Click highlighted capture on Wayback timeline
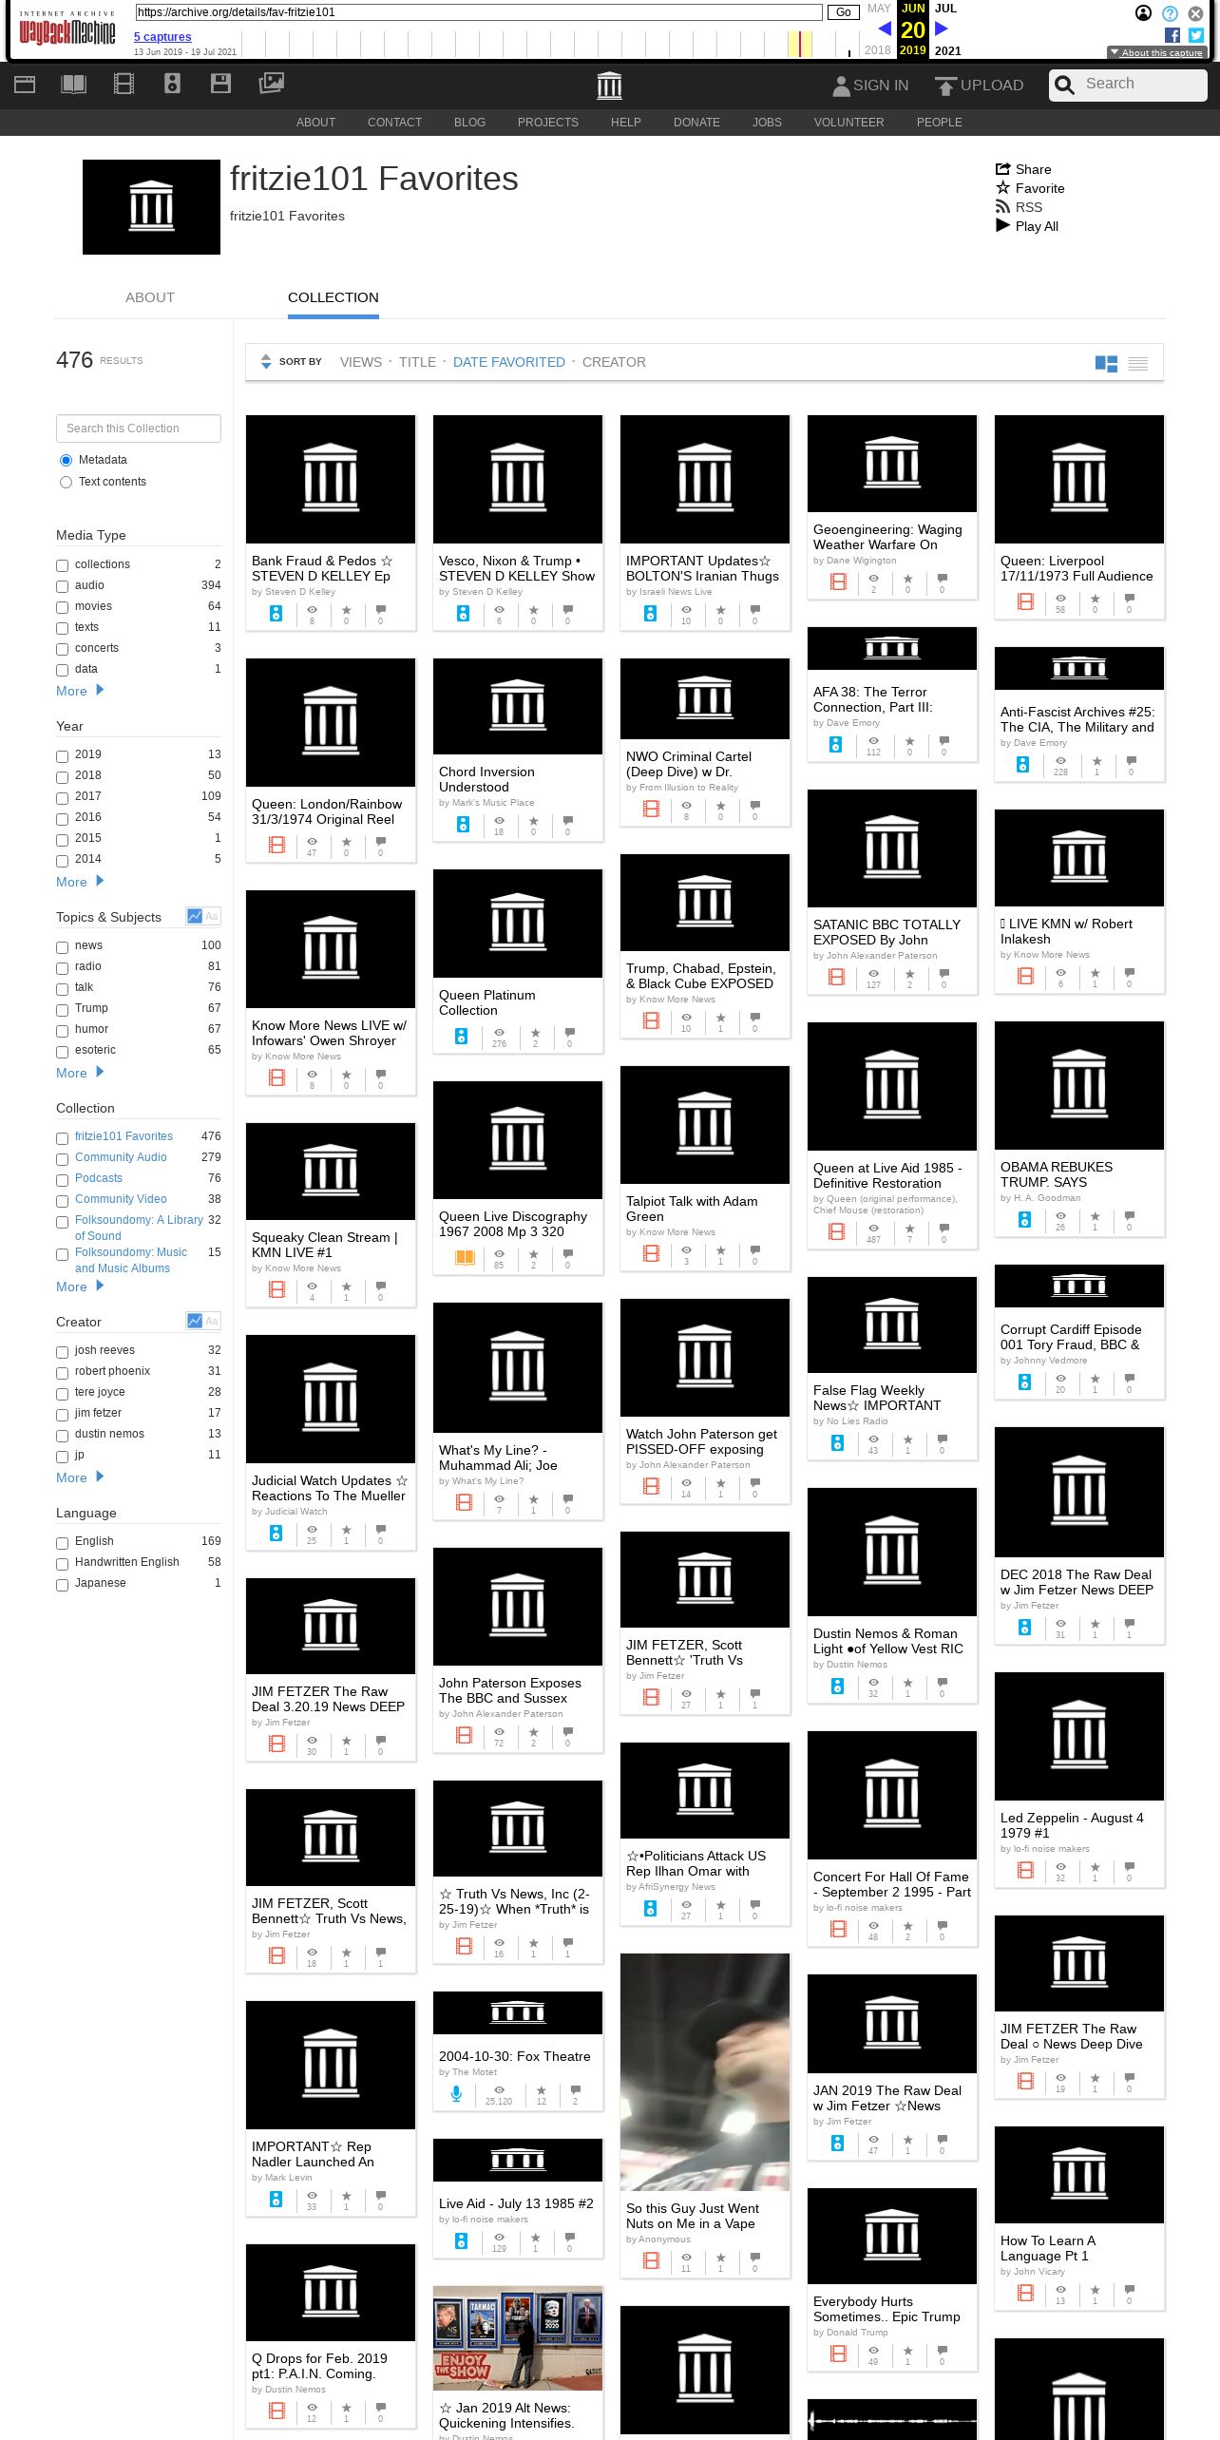 tap(800, 44)
